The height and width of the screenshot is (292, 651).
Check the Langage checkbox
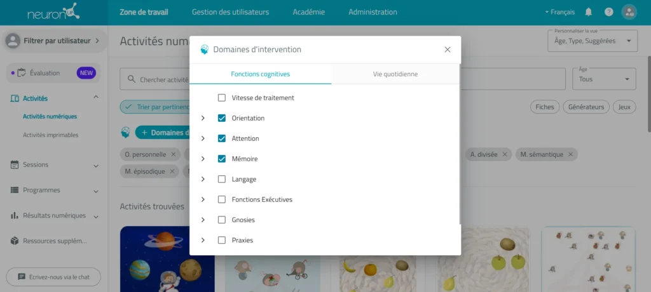(x=222, y=179)
